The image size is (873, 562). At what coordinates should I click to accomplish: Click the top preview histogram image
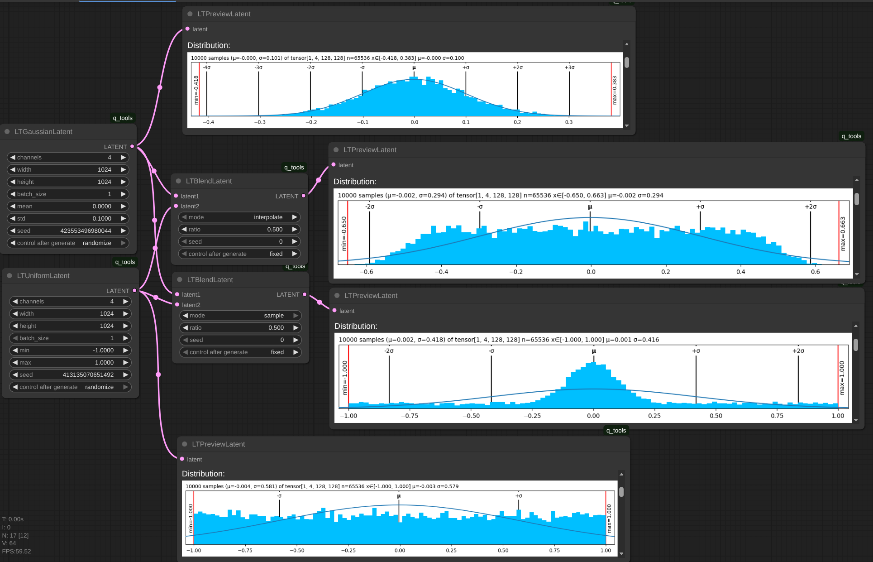405,90
